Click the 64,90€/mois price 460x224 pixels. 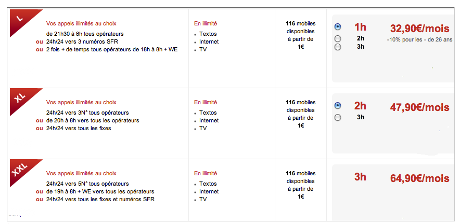[419, 178]
